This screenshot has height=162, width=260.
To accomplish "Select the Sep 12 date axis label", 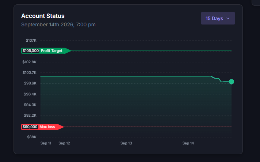I will pyautogui.click(x=64, y=143).
